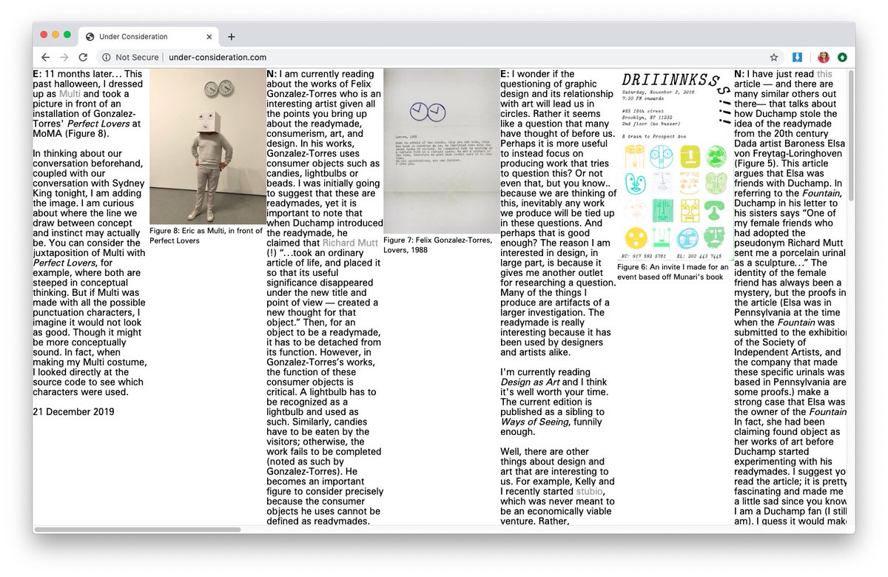Click the Figure 6 caption text
Image resolution: width=888 pixels, height=577 pixels.
[673, 271]
